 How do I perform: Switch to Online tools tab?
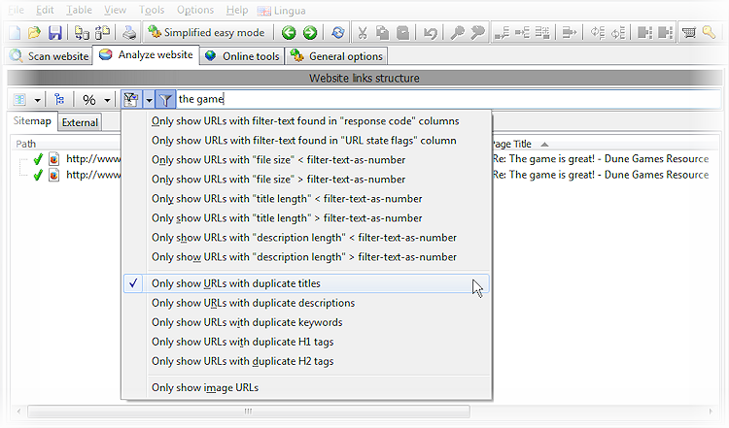[242, 56]
